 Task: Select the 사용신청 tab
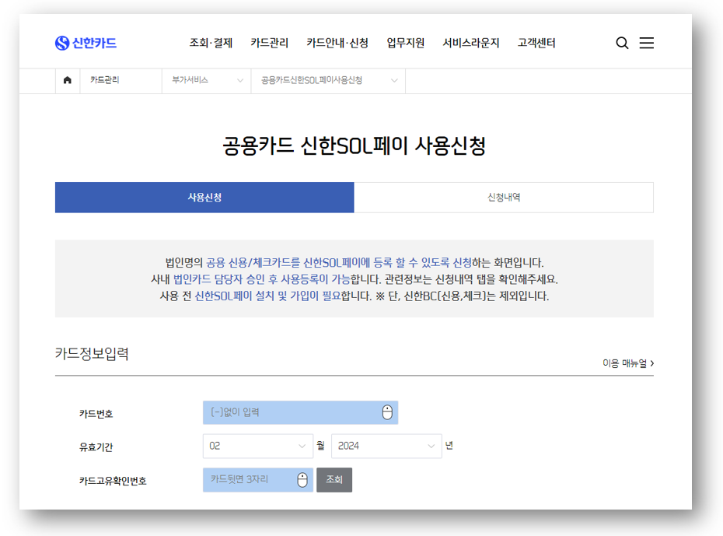[x=204, y=198]
